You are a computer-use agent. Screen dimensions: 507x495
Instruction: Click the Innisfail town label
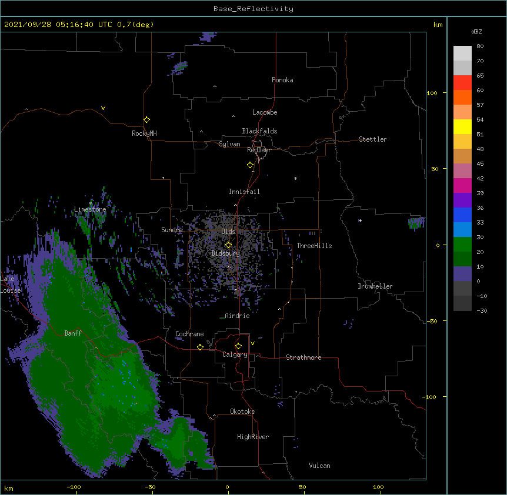coord(244,192)
